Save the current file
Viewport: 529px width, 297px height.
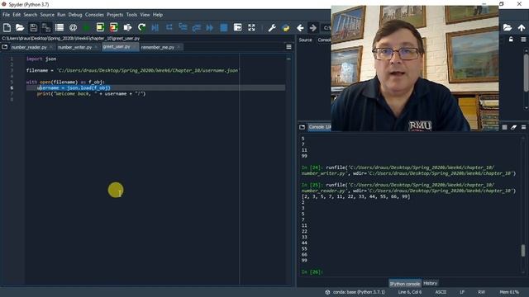pos(33,27)
